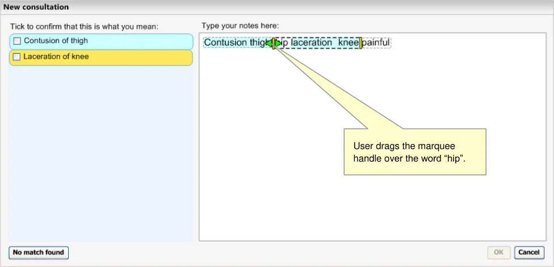Click the word "laceration" in the notes
The height and width of the screenshot is (267, 554).
tap(311, 43)
